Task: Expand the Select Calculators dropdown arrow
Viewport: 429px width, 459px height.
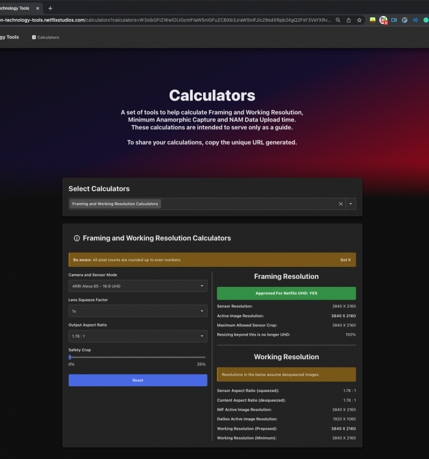Action: point(350,204)
